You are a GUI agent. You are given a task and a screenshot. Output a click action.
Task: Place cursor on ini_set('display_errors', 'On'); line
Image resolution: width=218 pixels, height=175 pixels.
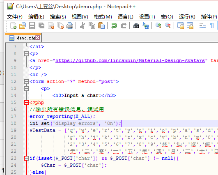[x=76, y=123]
